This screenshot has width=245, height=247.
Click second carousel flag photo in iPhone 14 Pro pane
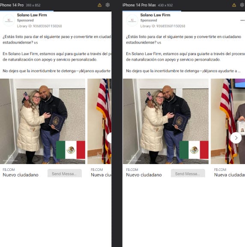coord(99,121)
